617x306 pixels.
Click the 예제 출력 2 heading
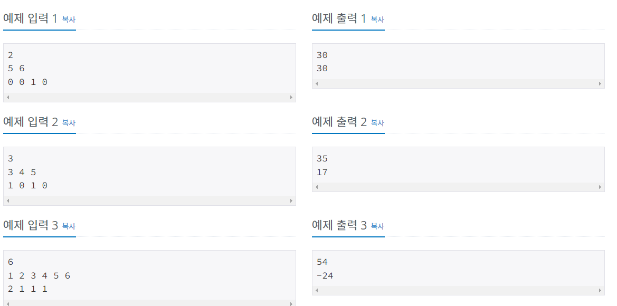pyautogui.click(x=339, y=122)
